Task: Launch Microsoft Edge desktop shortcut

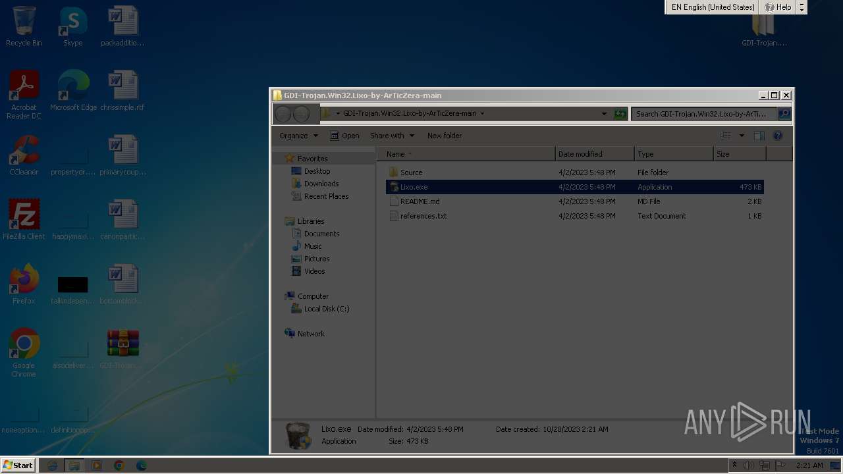Action: click(x=73, y=92)
